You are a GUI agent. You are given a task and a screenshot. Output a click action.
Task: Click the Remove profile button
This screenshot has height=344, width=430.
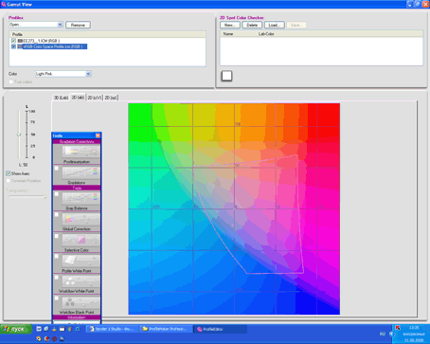pyautogui.click(x=78, y=25)
